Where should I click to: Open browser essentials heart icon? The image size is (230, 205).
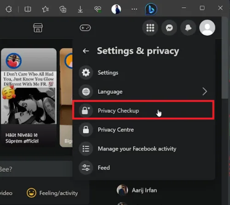click(98, 9)
